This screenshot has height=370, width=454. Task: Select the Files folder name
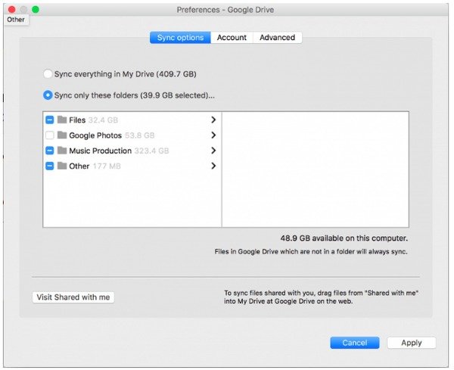[x=77, y=120]
